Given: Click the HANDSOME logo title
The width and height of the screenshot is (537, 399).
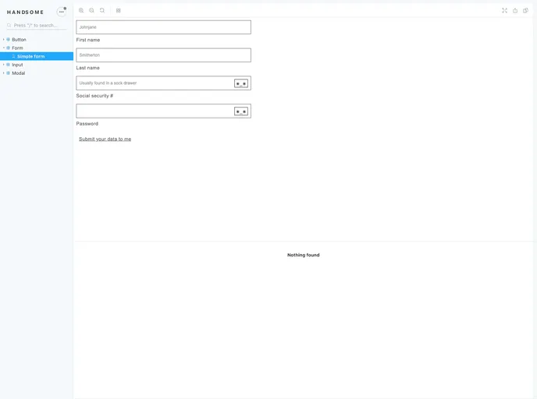Looking at the screenshot, I should [26, 12].
